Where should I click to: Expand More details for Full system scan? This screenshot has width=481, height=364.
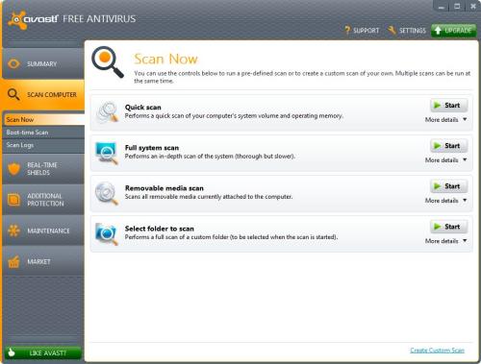[445, 160]
